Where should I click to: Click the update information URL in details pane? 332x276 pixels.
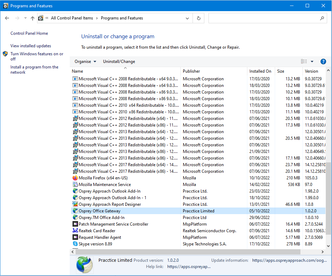pos(289,260)
